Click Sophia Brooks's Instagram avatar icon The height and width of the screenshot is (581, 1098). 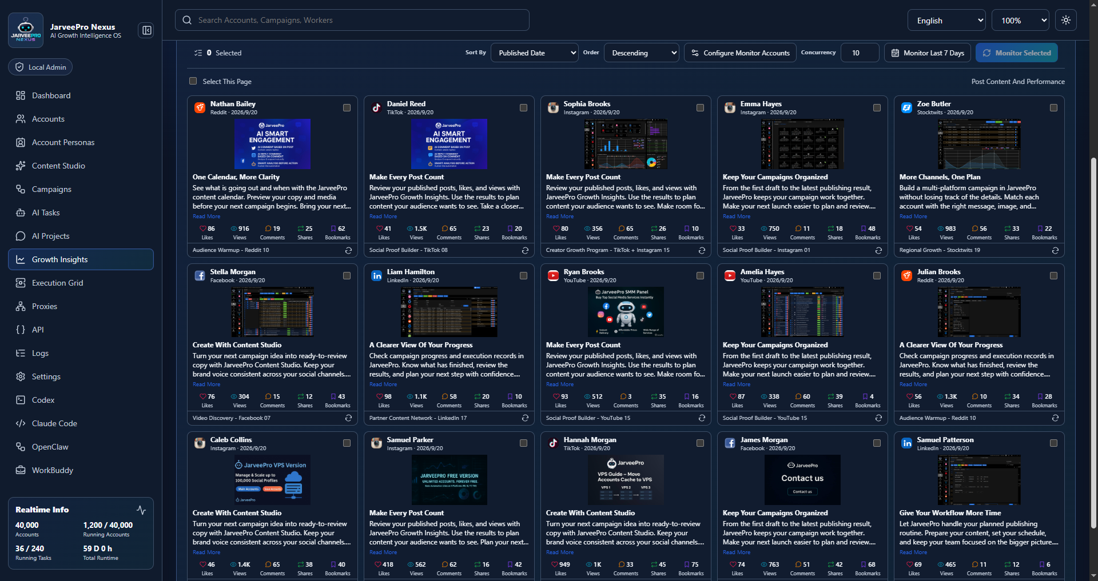[x=553, y=107]
